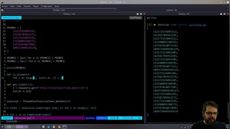Click the ThreadPoolExecutor(max_workers=8) line
230x129 pixels.
(38, 101)
